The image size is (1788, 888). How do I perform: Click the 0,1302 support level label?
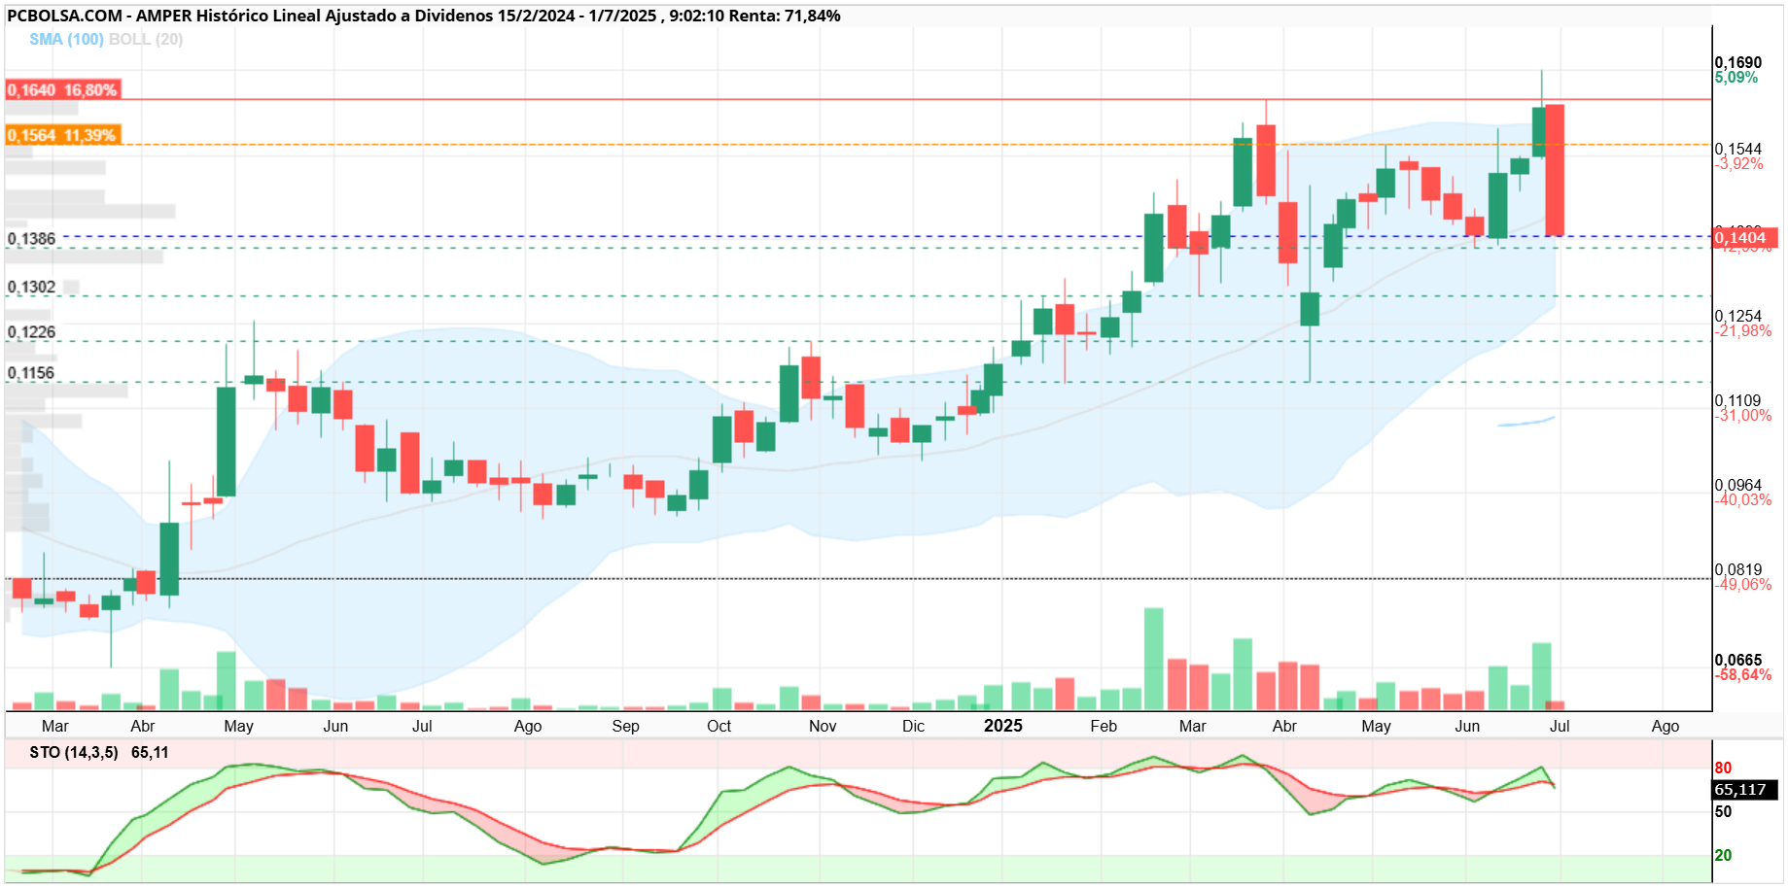click(x=31, y=287)
